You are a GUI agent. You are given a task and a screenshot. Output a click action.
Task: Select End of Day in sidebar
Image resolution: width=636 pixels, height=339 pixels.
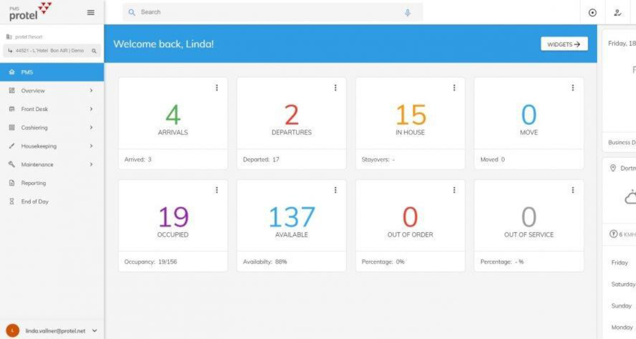point(35,202)
